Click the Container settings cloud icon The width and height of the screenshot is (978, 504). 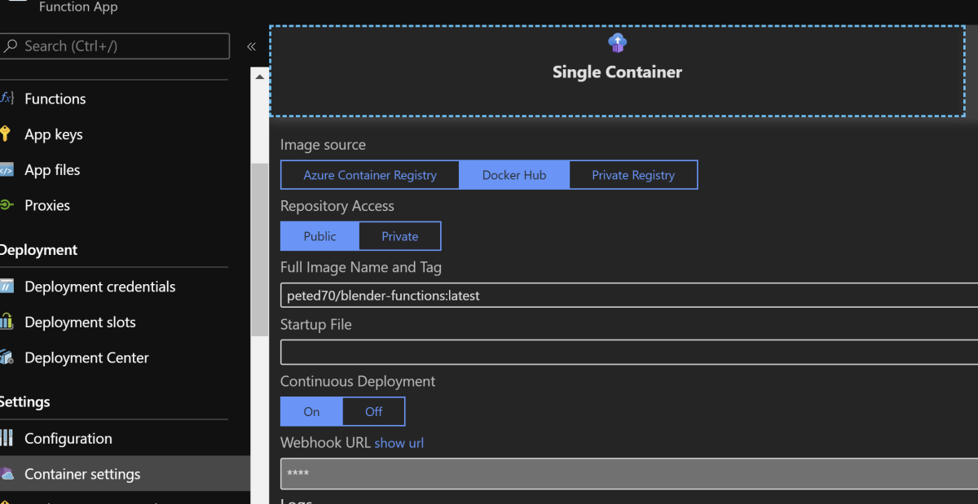point(7,474)
